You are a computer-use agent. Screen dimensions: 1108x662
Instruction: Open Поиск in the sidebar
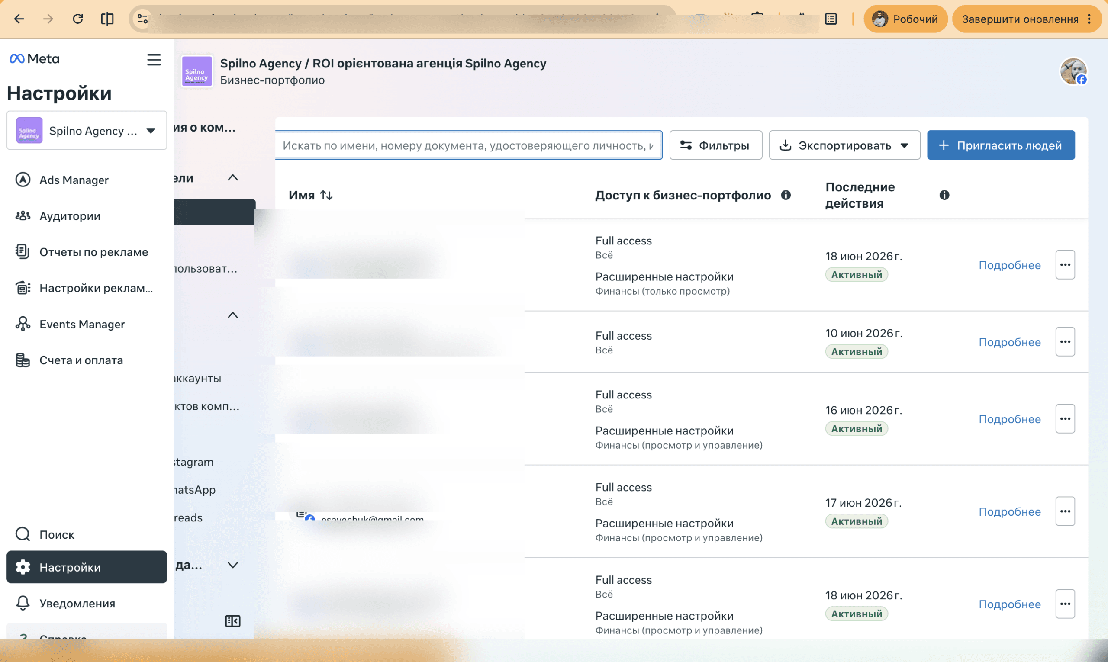(x=87, y=534)
